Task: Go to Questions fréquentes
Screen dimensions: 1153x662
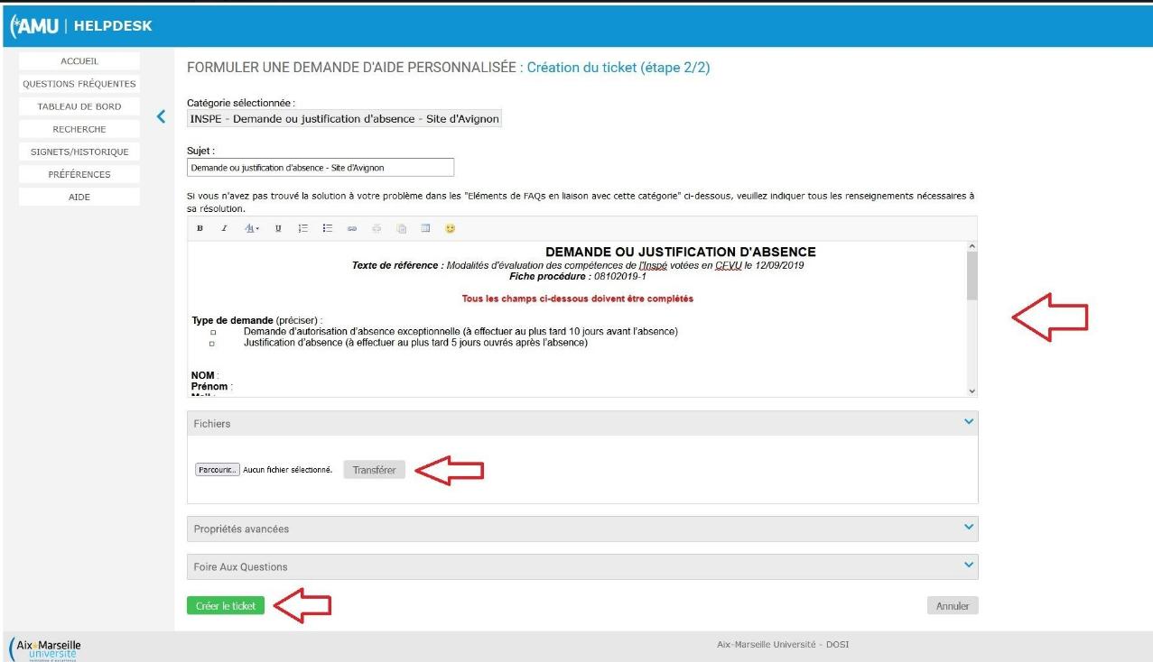Action: point(79,84)
